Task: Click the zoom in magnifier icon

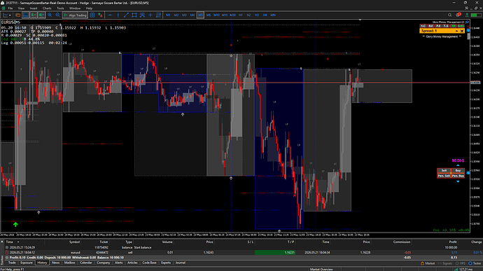Action: coord(50,15)
